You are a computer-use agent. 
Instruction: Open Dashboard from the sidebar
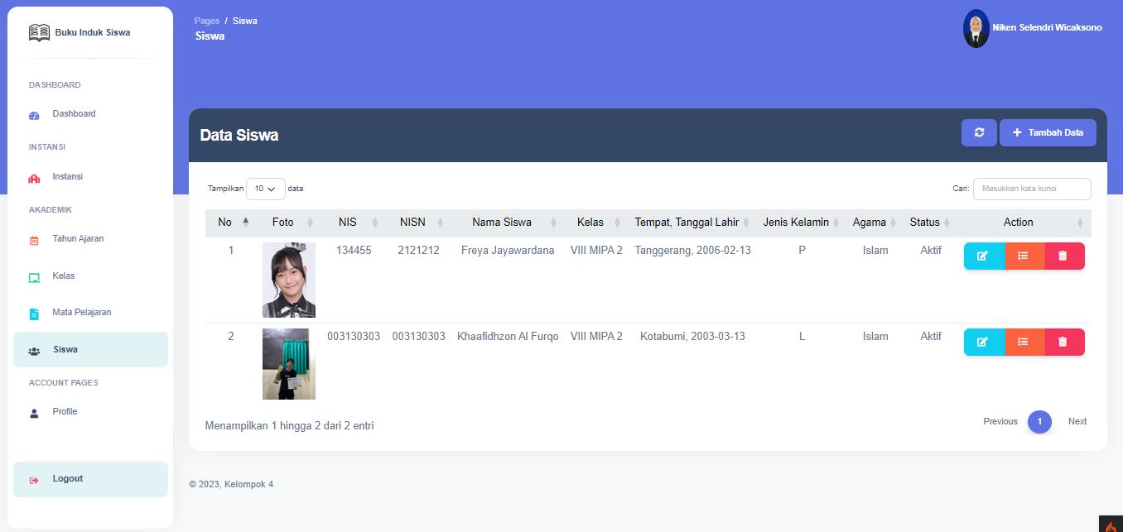coord(74,114)
